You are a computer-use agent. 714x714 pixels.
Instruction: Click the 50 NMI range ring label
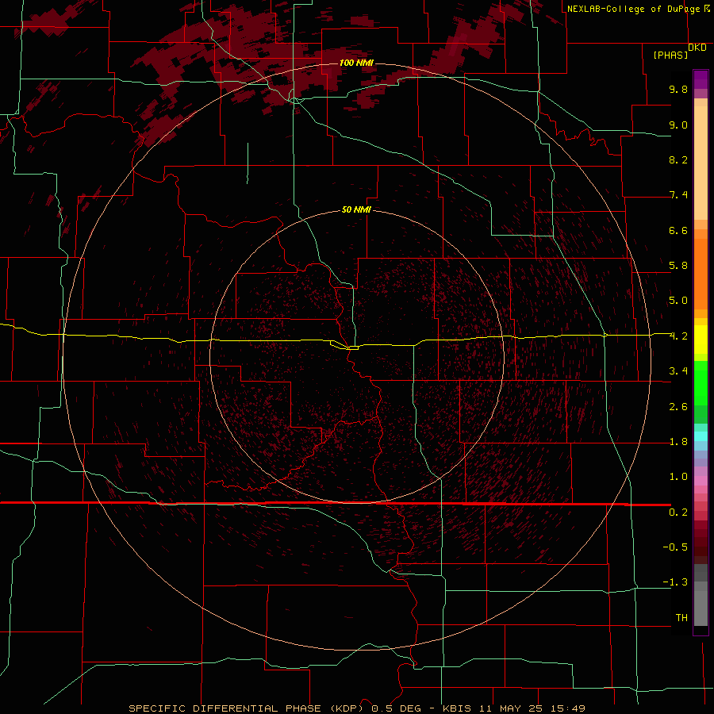click(x=356, y=209)
